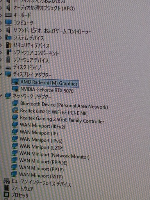Click the display icon beside ディスプレイ アダプター
The height and width of the screenshot is (200, 150).
point(8,74)
